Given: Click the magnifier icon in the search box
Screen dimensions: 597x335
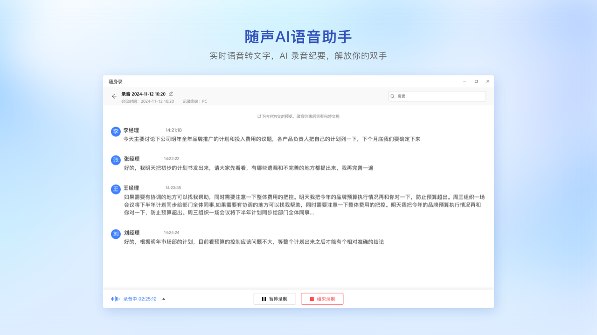Looking at the screenshot, I should 392,96.
